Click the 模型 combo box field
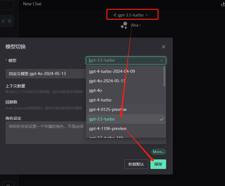225x186 pixels. [122, 60]
